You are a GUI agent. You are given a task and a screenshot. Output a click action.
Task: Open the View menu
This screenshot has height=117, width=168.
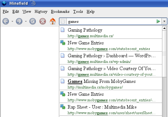(x=27, y=12)
